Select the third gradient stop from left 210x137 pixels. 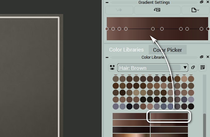[119, 29]
